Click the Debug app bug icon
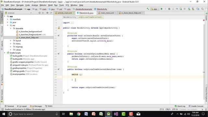The width and height of the screenshot is (208, 117). click(x=169, y=9)
